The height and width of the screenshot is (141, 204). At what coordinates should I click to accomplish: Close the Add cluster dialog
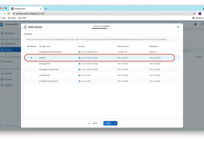coord(178,27)
